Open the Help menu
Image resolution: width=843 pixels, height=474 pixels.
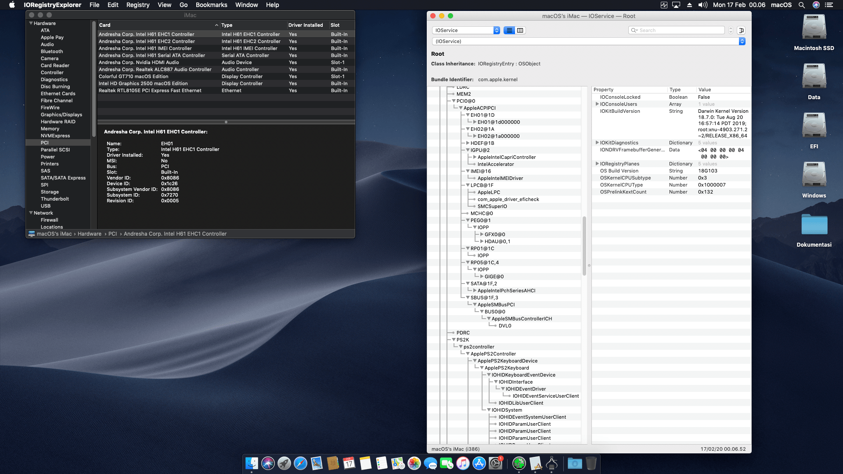pos(272,5)
